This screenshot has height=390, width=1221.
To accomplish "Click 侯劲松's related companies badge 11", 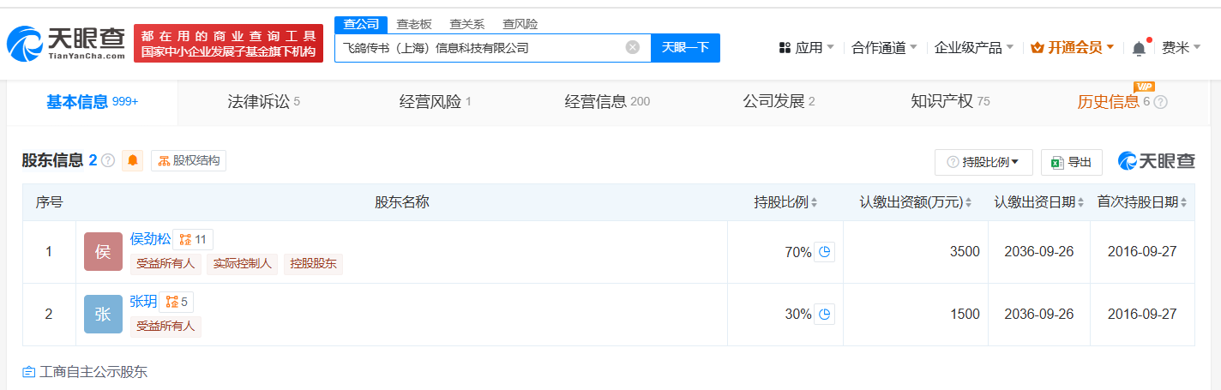I will (194, 240).
